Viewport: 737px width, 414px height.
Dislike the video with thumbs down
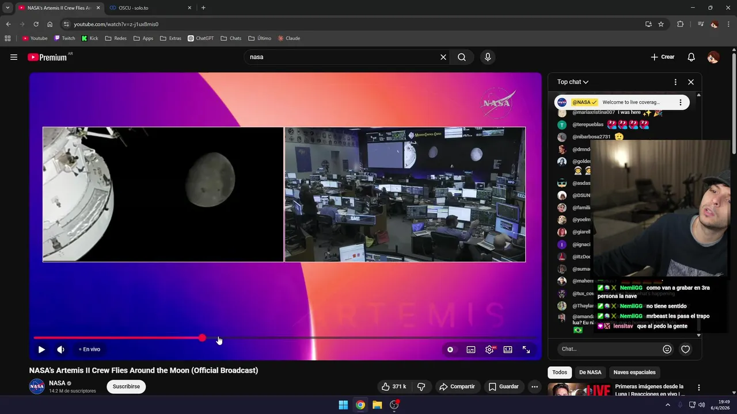[x=421, y=386]
